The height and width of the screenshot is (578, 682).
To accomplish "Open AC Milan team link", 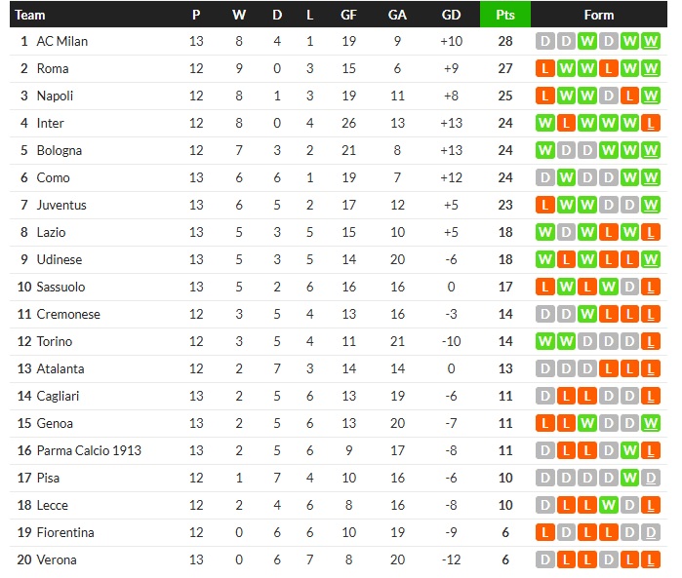I will [61, 41].
